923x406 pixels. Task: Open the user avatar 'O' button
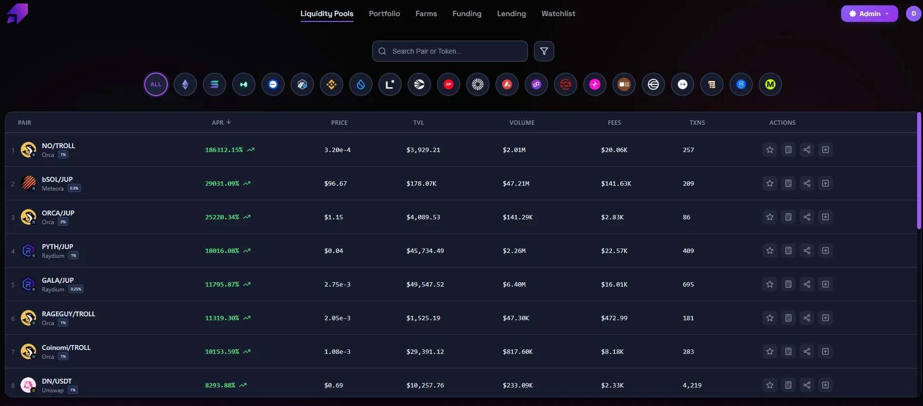[913, 14]
